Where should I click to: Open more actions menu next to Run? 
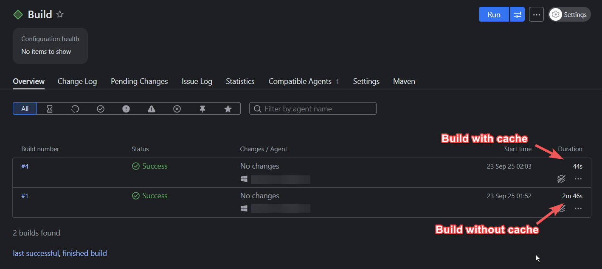tap(536, 14)
